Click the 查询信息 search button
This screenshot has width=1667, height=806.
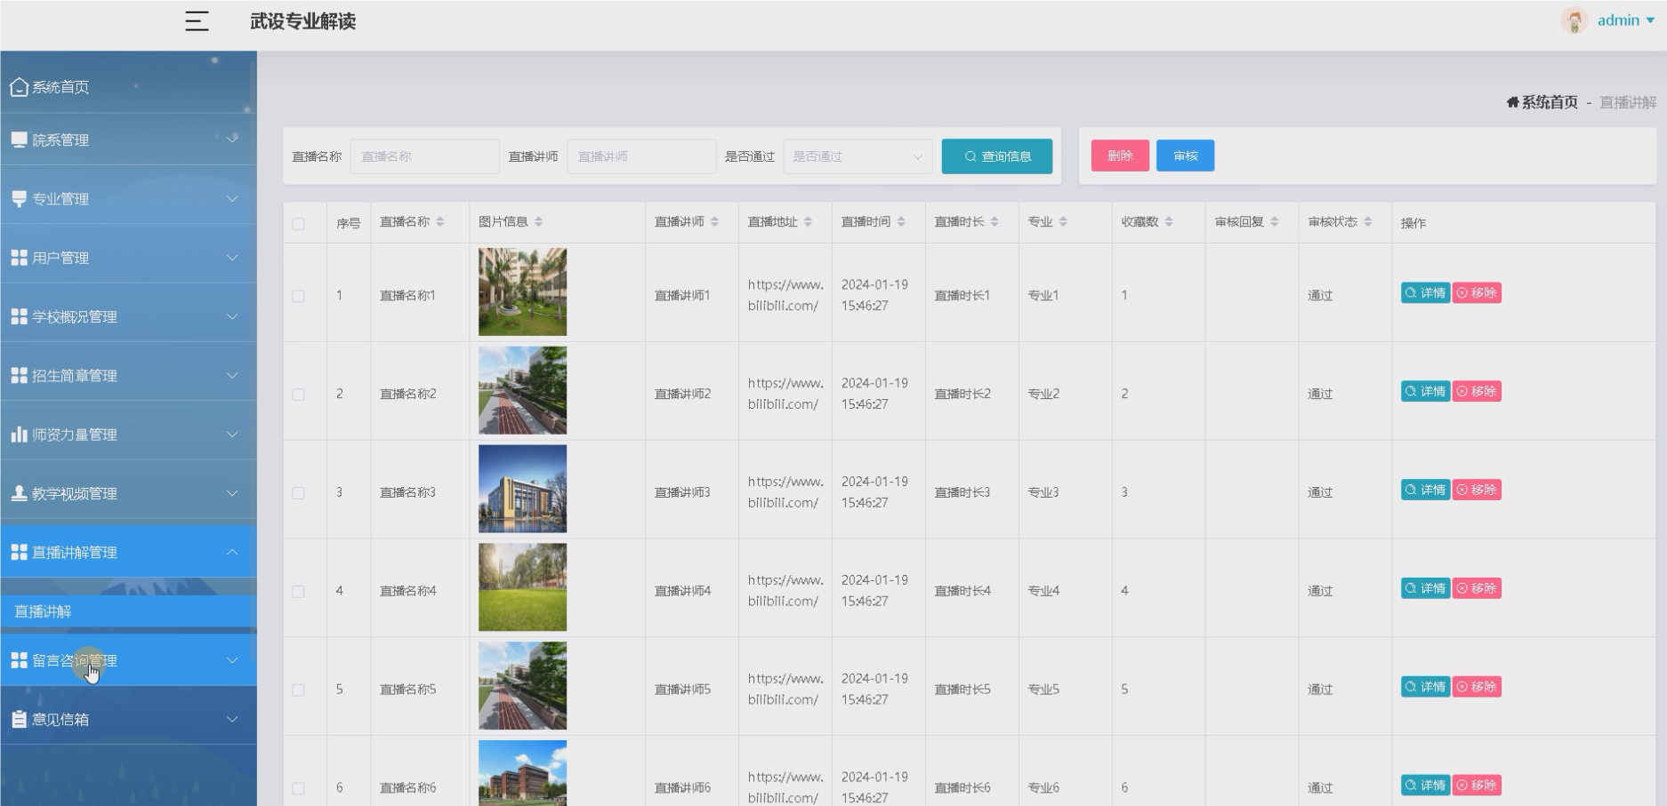(996, 156)
